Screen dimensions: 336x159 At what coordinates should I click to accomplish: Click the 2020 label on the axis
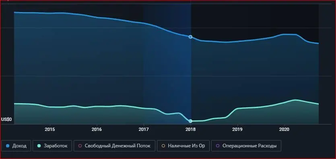coord(284,130)
